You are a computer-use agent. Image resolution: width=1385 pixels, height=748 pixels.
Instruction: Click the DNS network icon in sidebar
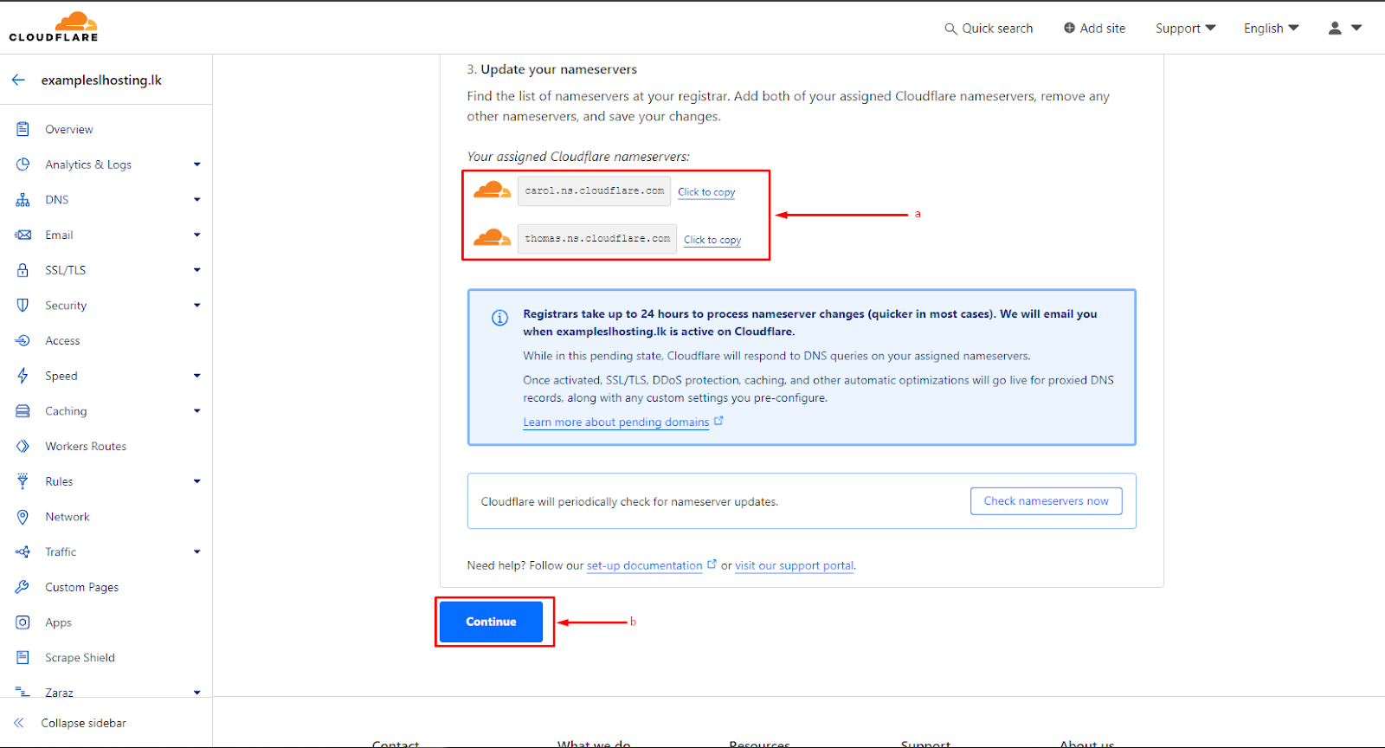click(23, 200)
